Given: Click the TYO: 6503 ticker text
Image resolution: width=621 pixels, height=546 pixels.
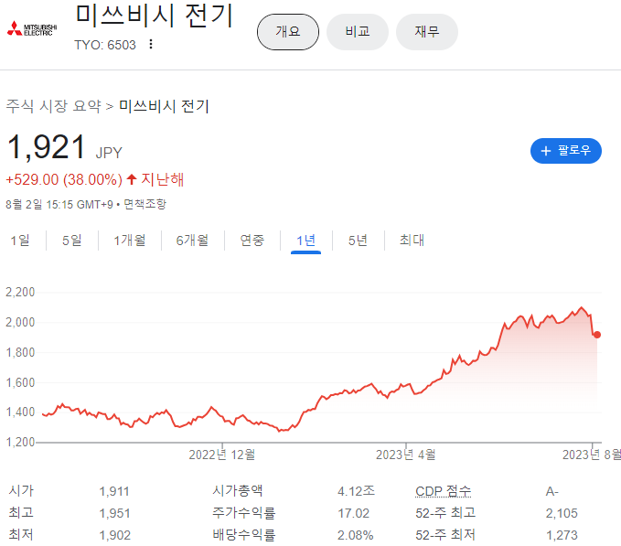Looking at the screenshot, I should click(105, 45).
